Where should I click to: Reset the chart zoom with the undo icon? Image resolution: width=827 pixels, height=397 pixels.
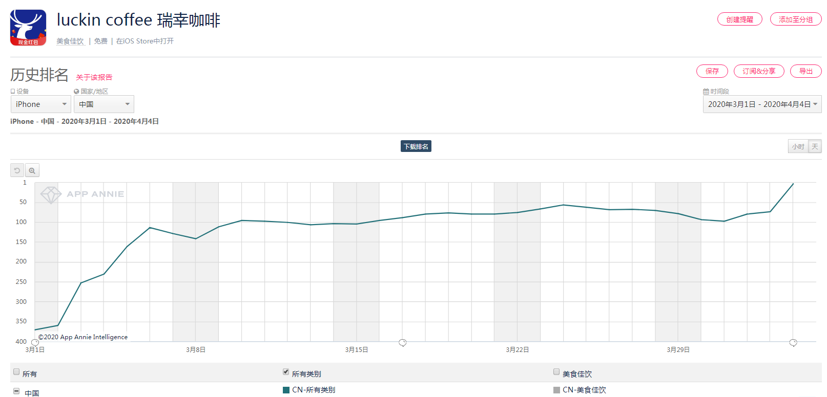[x=17, y=170]
